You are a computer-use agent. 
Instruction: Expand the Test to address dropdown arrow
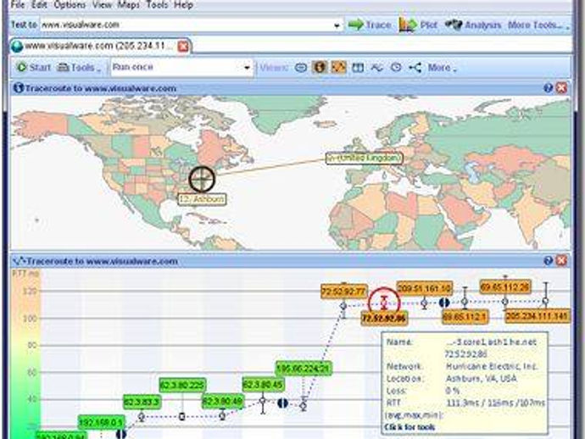(x=337, y=25)
